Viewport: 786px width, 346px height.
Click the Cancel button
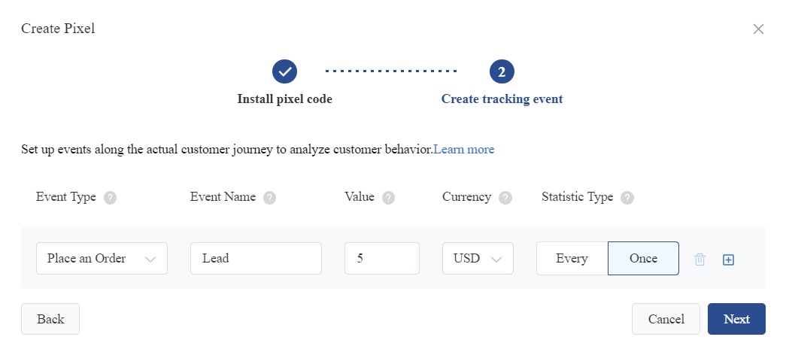point(666,319)
